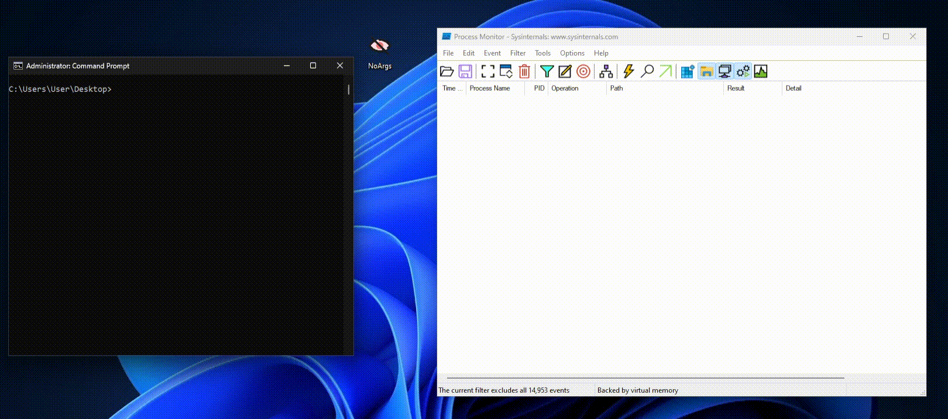
Task: Open the Event menu
Action: [x=492, y=53]
